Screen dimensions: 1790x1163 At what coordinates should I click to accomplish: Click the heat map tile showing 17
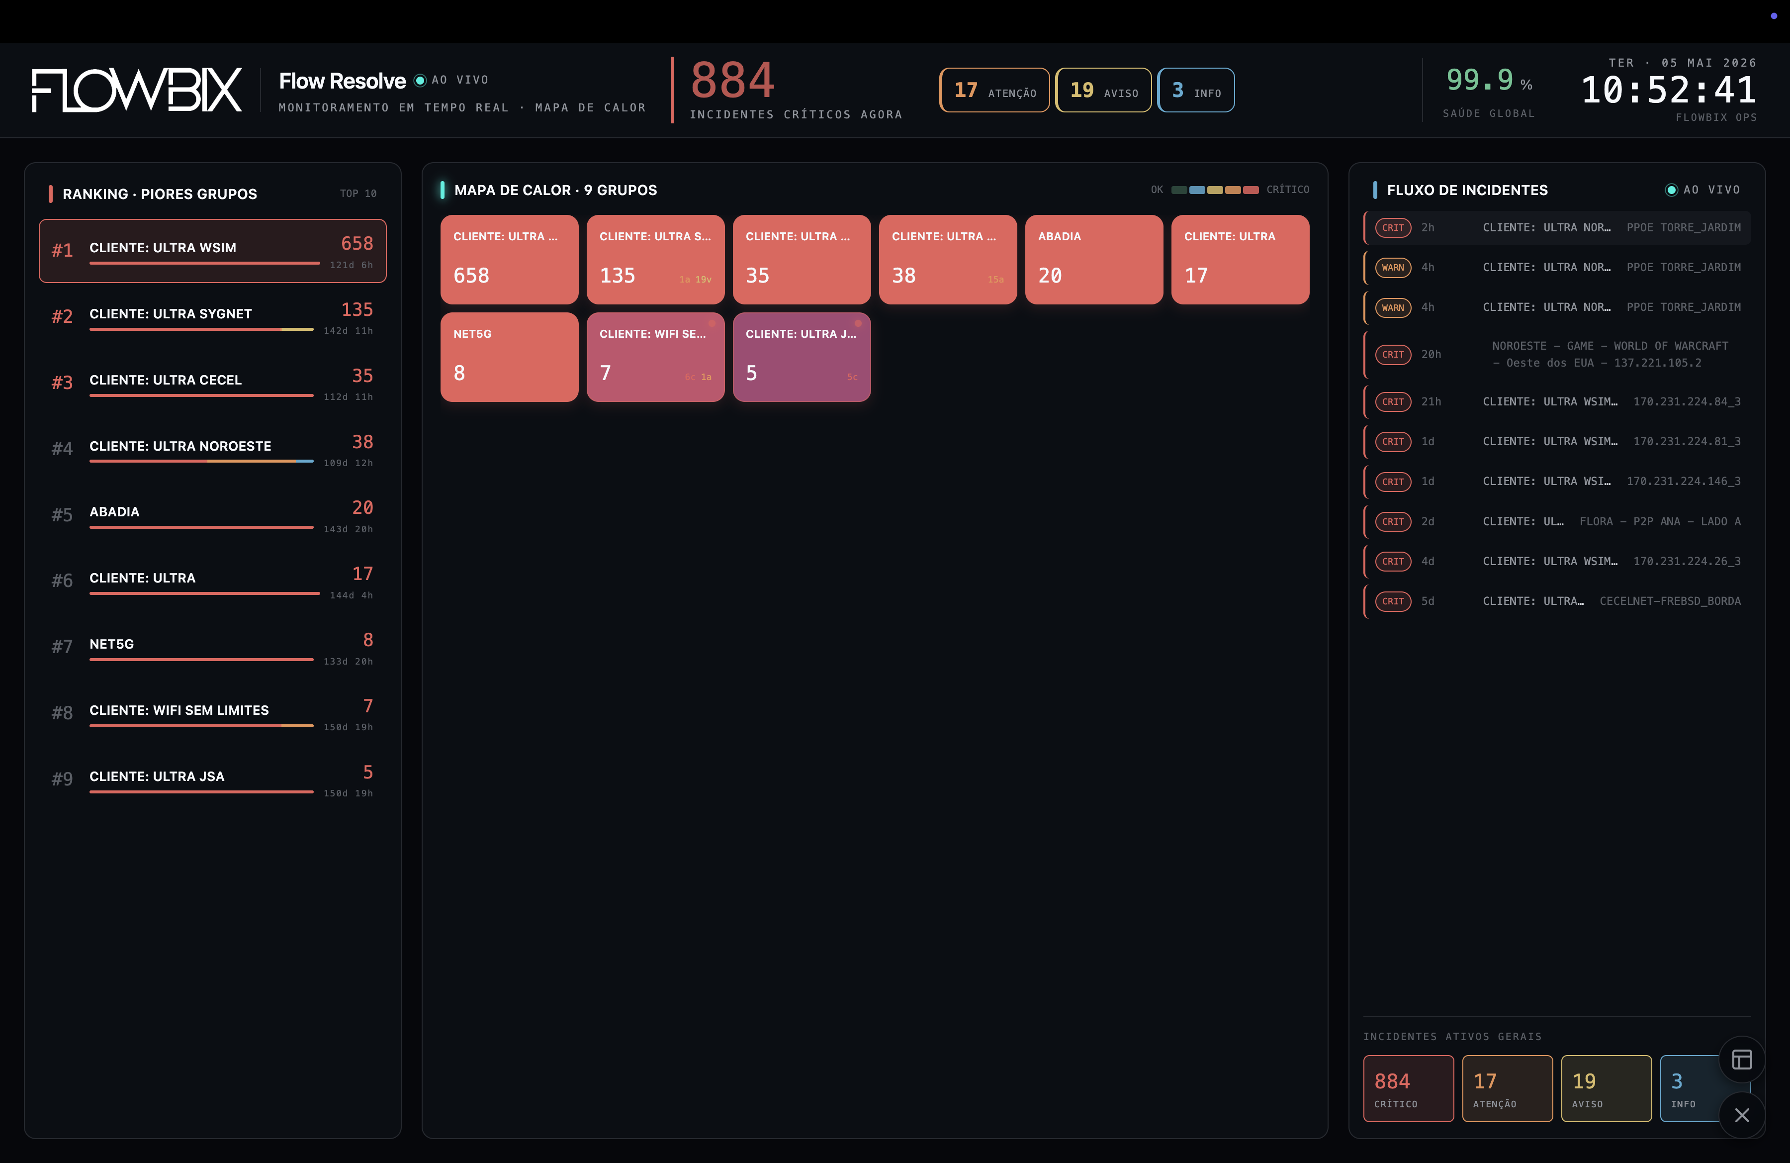click(1240, 260)
